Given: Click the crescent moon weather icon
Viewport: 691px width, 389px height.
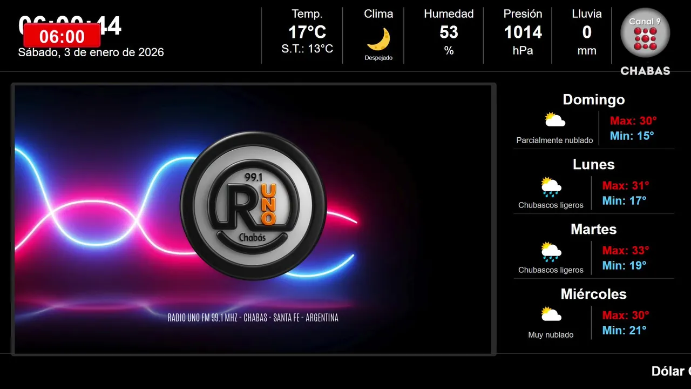Looking at the screenshot, I should click(x=378, y=39).
